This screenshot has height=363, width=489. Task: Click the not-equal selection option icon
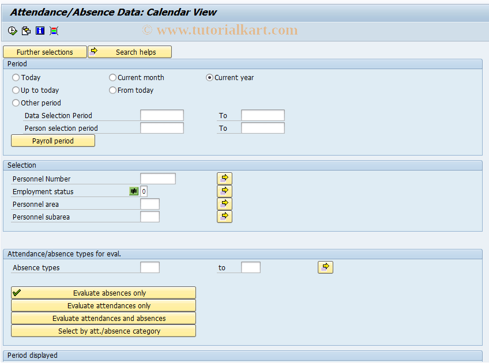(134, 191)
